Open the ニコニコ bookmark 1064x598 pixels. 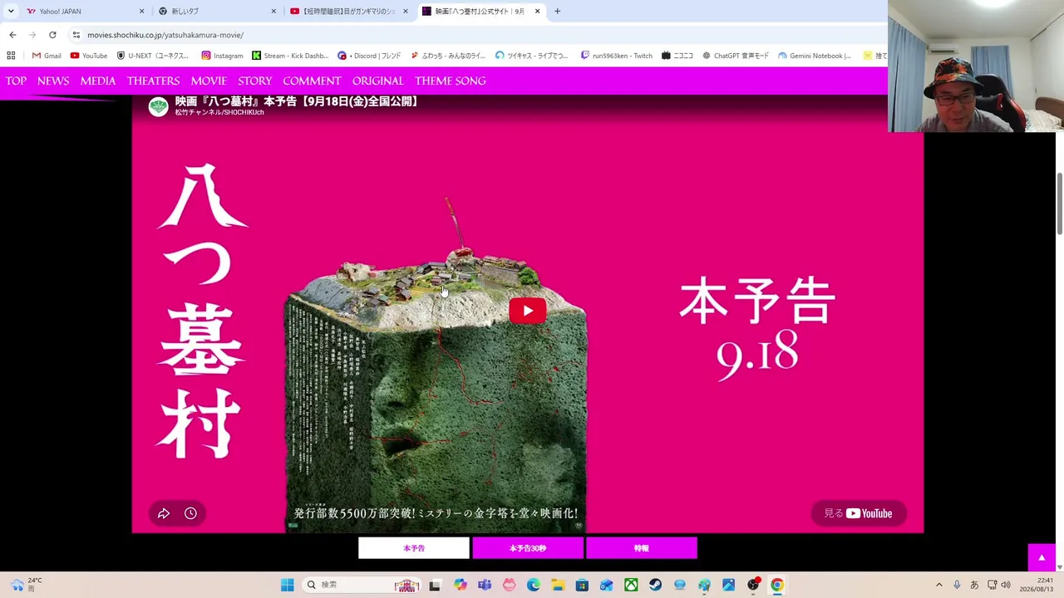coord(677,56)
